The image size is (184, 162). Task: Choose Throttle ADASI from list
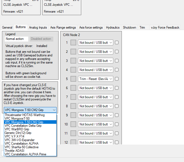click(30, 151)
